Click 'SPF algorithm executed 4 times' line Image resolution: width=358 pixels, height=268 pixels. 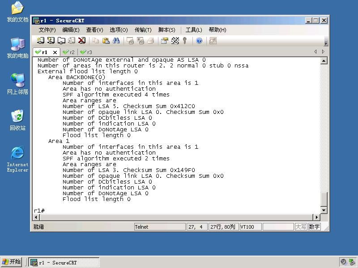116,95
